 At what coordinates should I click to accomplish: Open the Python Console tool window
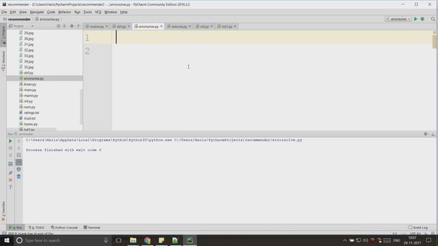coord(64,228)
